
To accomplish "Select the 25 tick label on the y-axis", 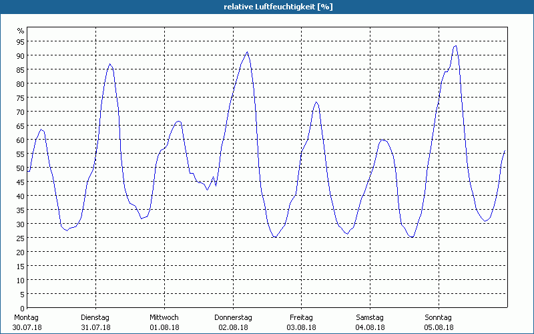I will point(20,238).
